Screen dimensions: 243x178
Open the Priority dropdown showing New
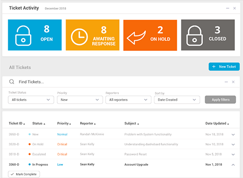click(x=80, y=100)
